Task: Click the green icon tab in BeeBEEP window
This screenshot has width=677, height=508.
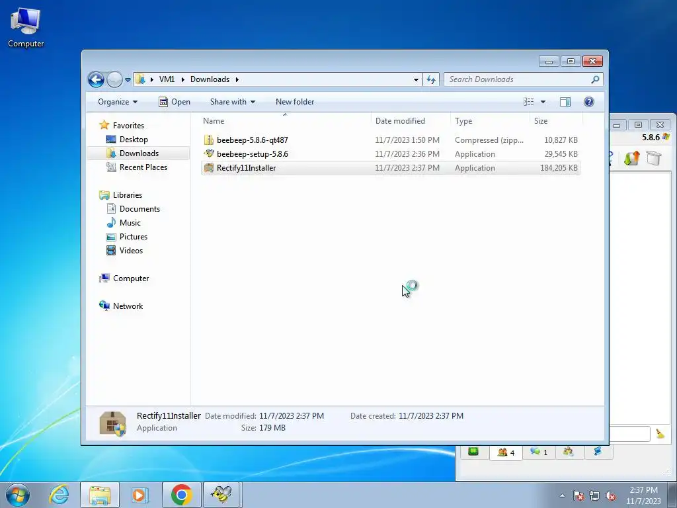Action: point(473,452)
